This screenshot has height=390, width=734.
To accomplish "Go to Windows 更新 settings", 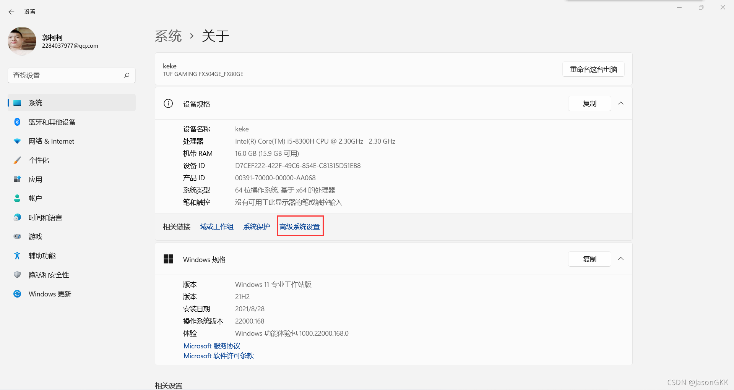I will (x=71, y=294).
